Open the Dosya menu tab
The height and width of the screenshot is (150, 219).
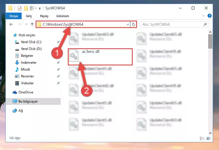14,16
